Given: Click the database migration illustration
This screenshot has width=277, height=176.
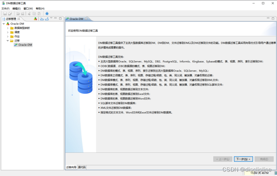Looking at the screenshot, I should (x=81, y=77).
